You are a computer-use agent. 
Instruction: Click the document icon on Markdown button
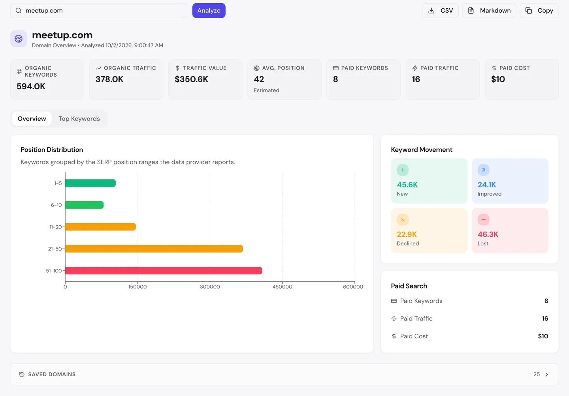click(x=471, y=11)
